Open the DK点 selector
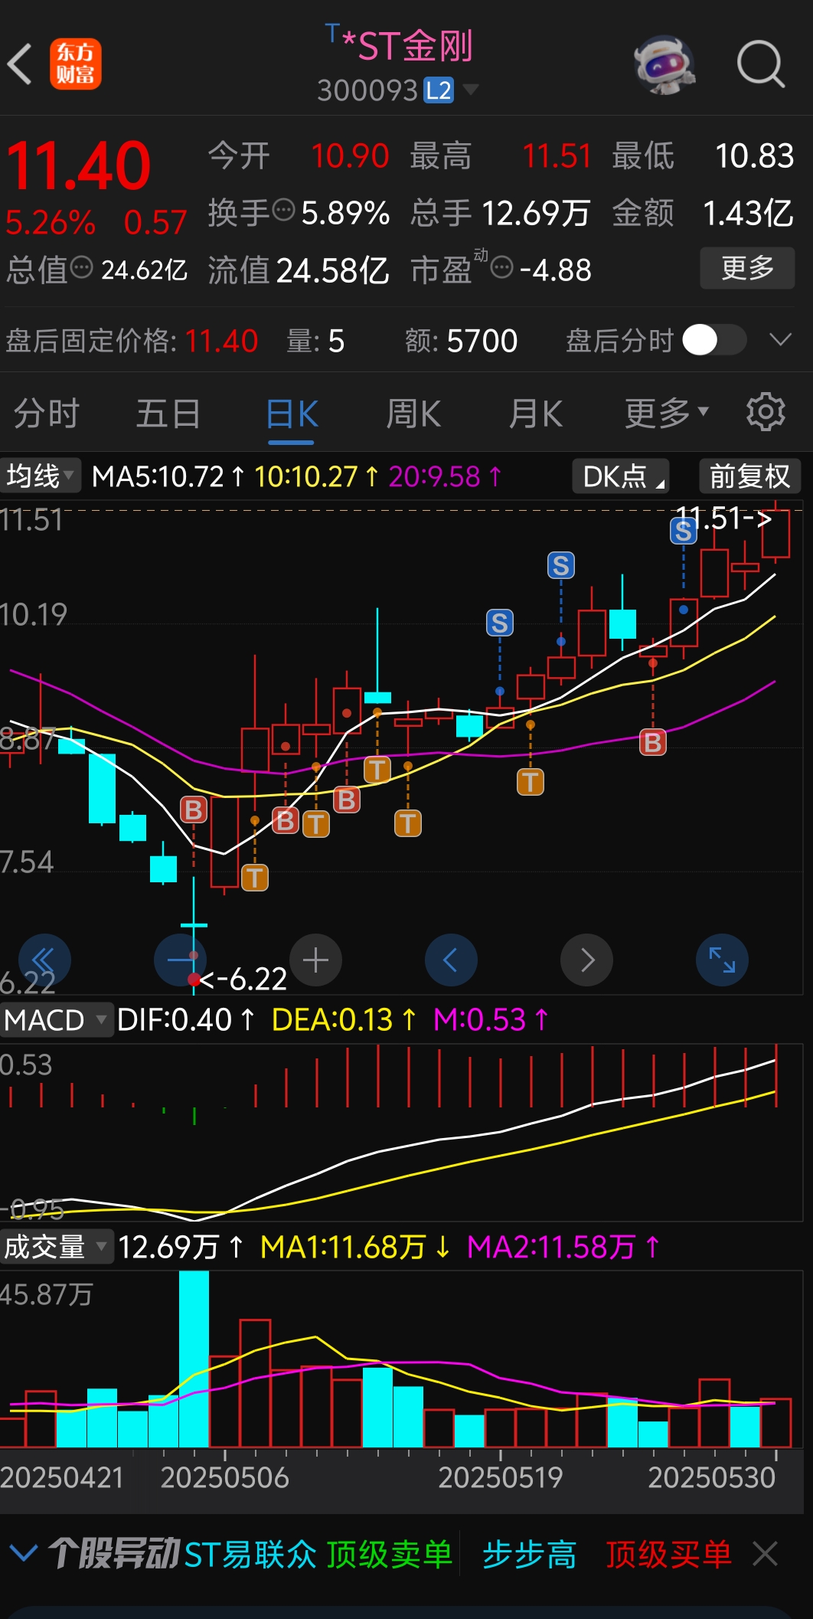The width and height of the screenshot is (813, 1619). click(x=621, y=476)
